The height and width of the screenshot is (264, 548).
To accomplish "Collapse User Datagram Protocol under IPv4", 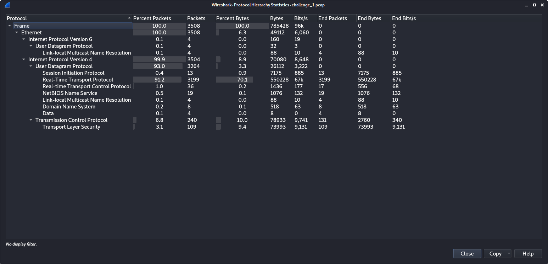I will (x=31, y=66).
